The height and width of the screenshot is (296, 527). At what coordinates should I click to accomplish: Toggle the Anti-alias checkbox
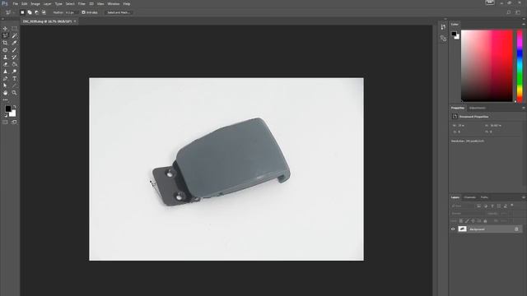[x=84, y=12]
